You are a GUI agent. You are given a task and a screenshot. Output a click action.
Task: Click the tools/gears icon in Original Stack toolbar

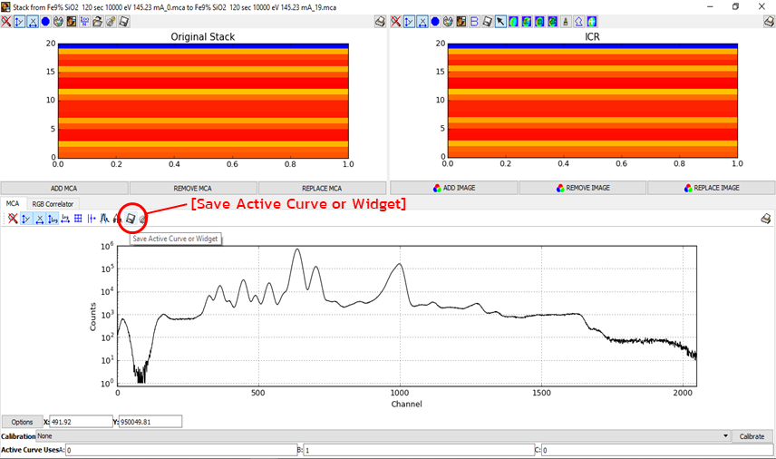coord(111,22)
